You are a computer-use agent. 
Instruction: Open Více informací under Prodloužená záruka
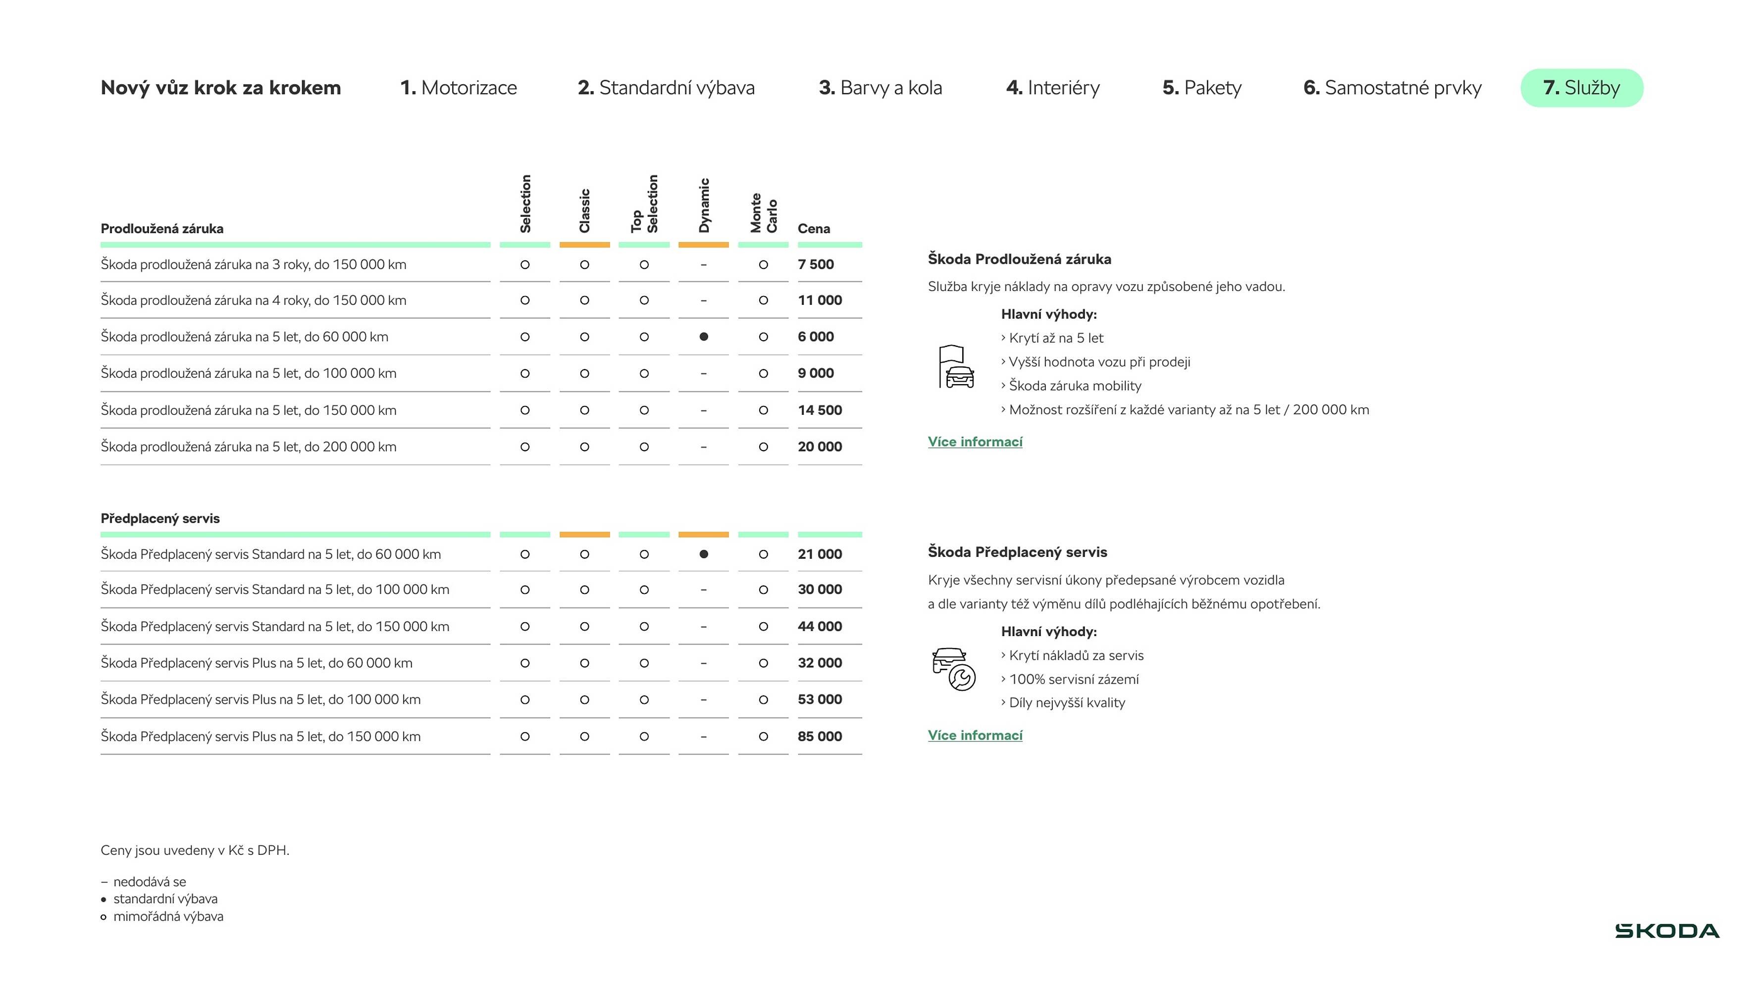[975, 442]
